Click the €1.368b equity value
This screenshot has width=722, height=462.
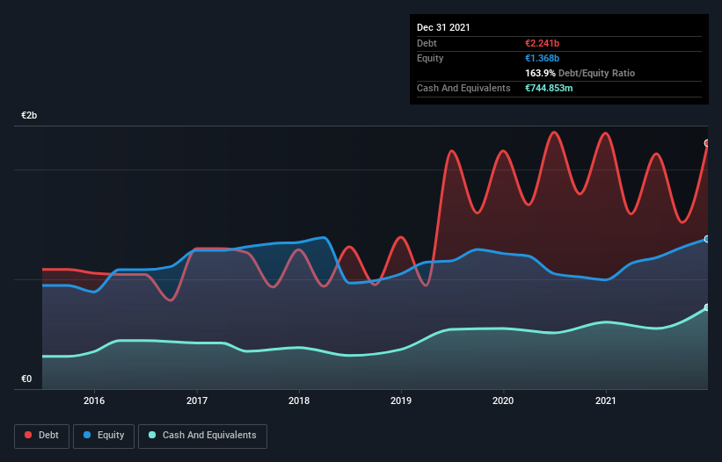point(542,58)
